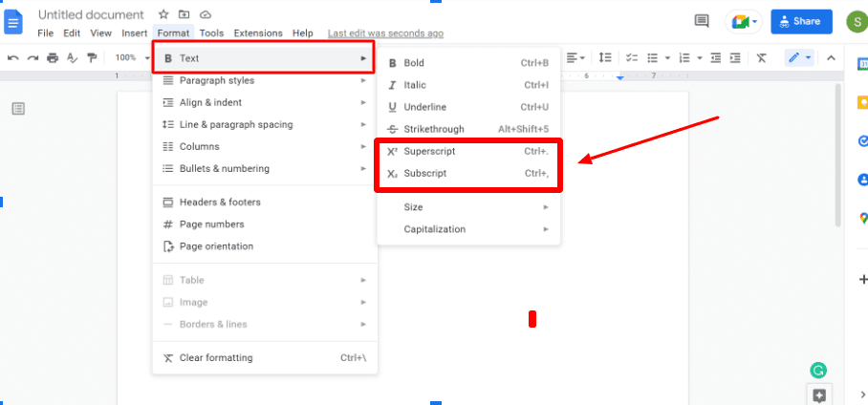Image resolution: width=868 pixels, height=405 pixels.
Task: Increase indent using toolbar icon
Action: point(734,57)
